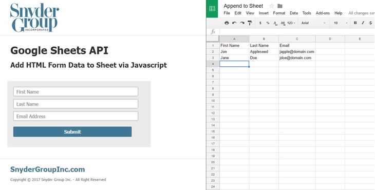
Task: Select column C header
Action: click(x=297, y=39)
